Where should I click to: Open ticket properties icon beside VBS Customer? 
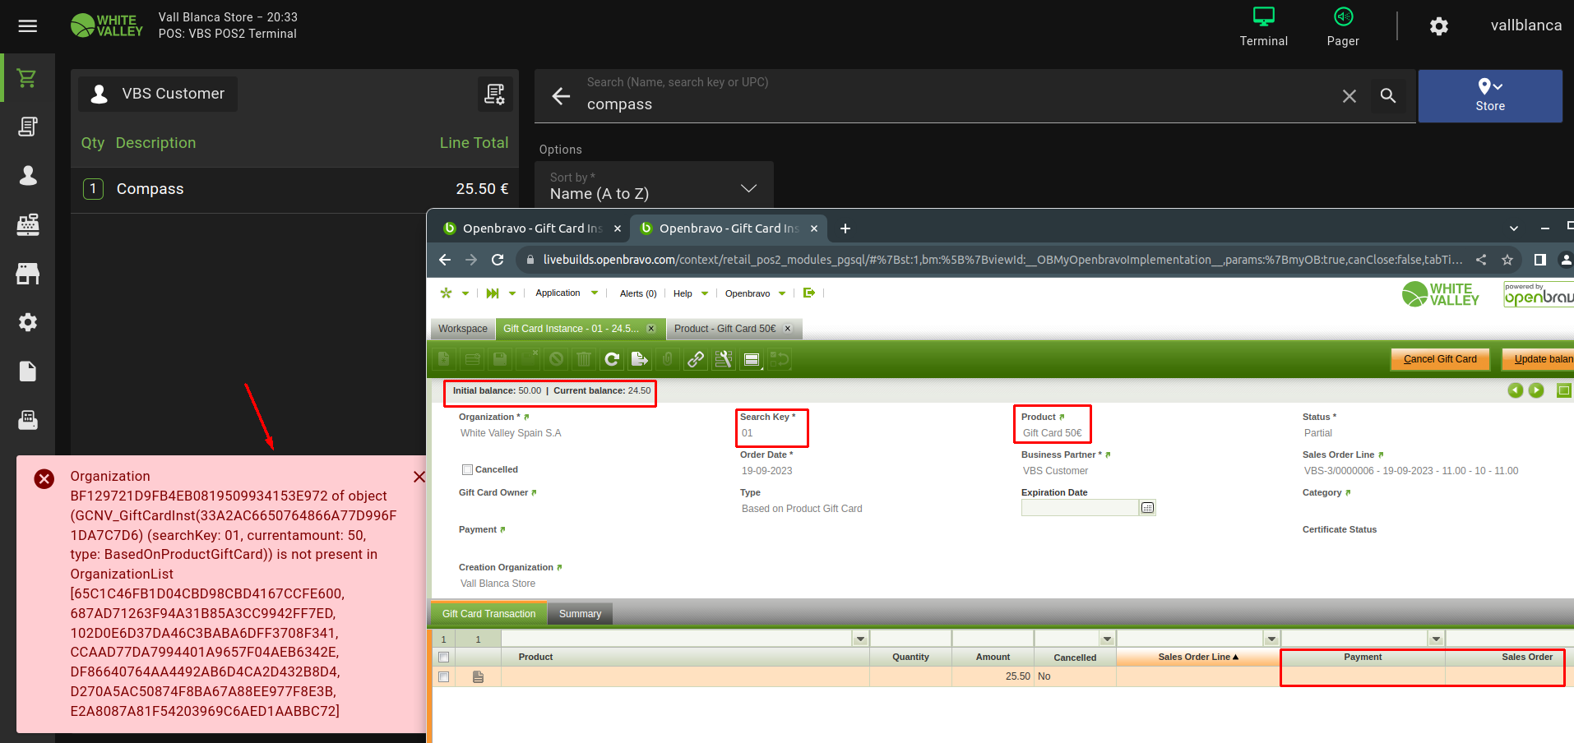(x=494, y=94)
